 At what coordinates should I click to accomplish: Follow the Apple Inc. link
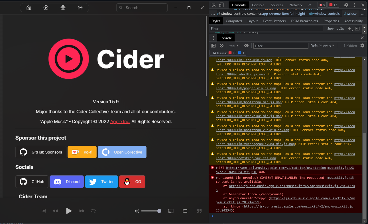coord(120,121)
